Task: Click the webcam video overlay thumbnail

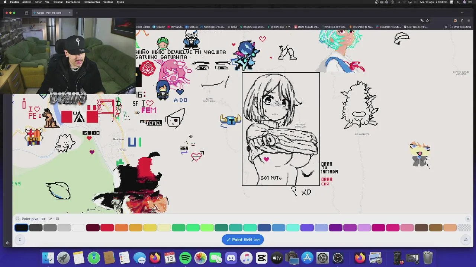Action: (x=68, y=56)
